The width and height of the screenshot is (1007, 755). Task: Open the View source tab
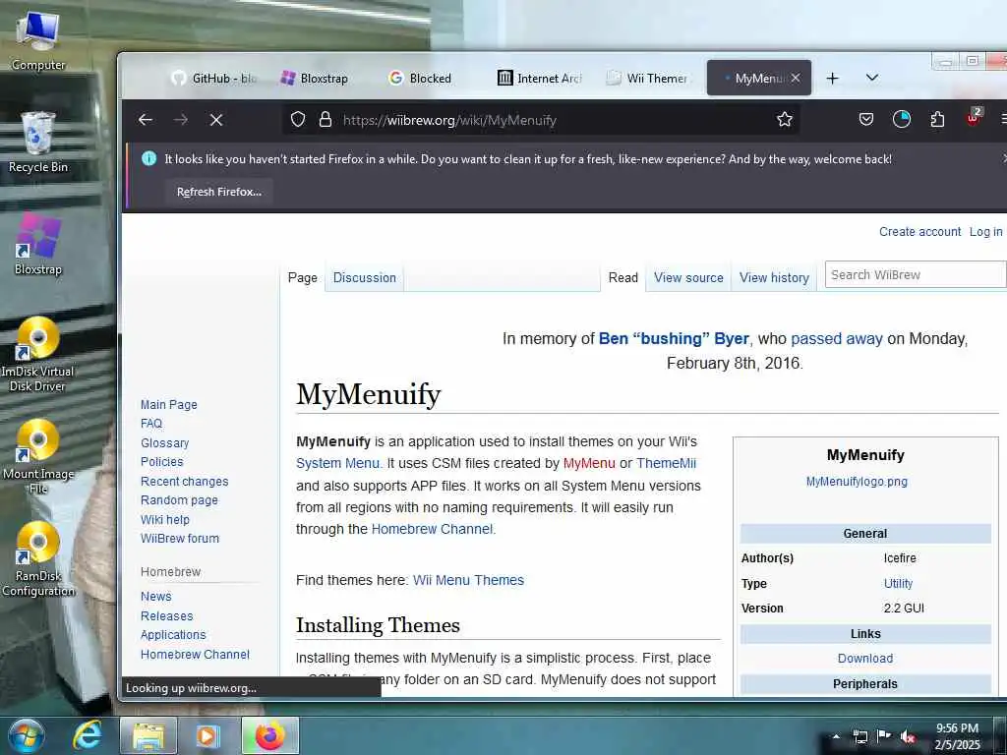point(688,277)
